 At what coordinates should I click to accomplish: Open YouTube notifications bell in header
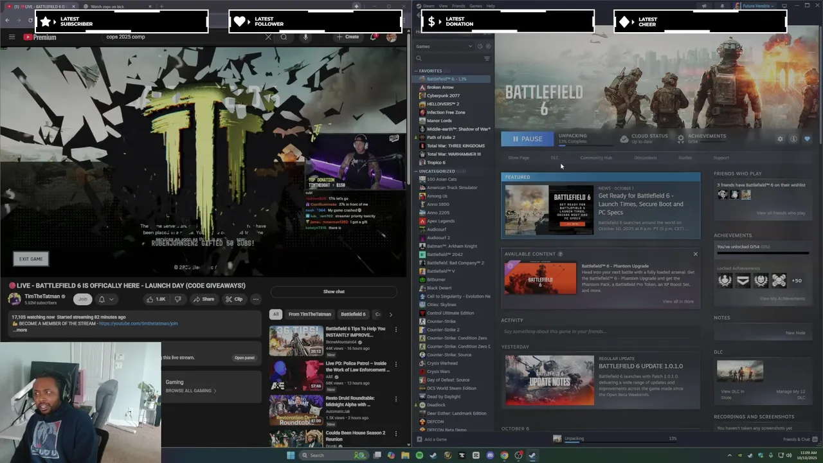pyautogui.click(x=374, y=37)
